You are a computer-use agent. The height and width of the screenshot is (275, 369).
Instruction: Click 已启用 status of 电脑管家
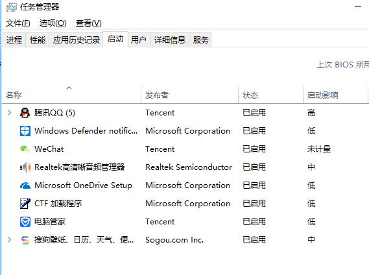point(254,222)
